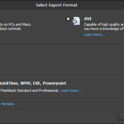Screen dimensions: 124x124
Task: Click the "back controls." text
Action: point(11,29)
